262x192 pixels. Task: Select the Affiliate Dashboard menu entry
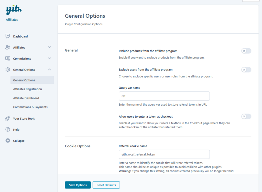click(x=26, y=98)
